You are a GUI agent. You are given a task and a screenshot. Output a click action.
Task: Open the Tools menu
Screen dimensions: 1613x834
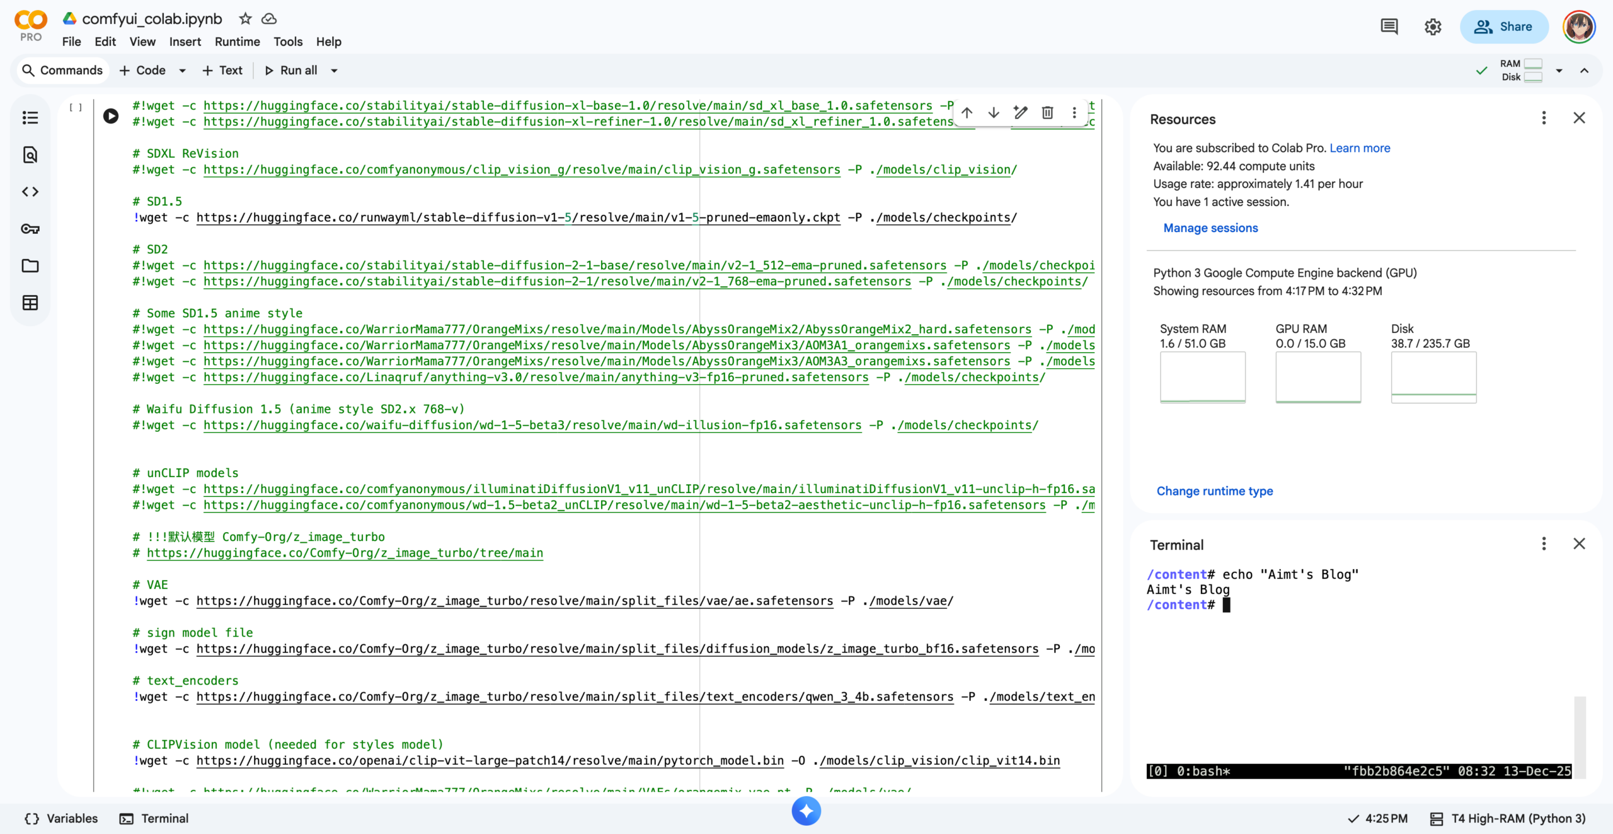click(x=287, y=42)
